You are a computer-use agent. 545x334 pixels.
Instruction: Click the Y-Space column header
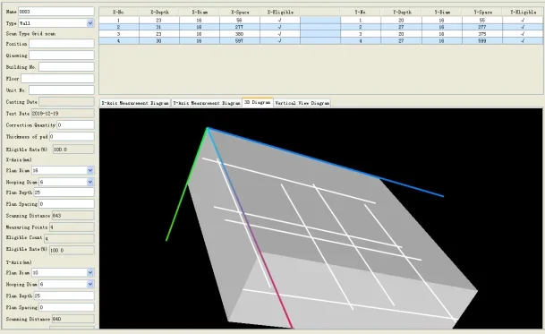[482, 13]
